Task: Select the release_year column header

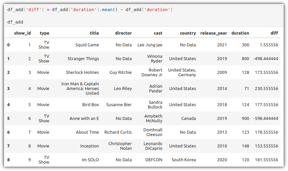Action: pyautogui.click(x=213, y=33)
